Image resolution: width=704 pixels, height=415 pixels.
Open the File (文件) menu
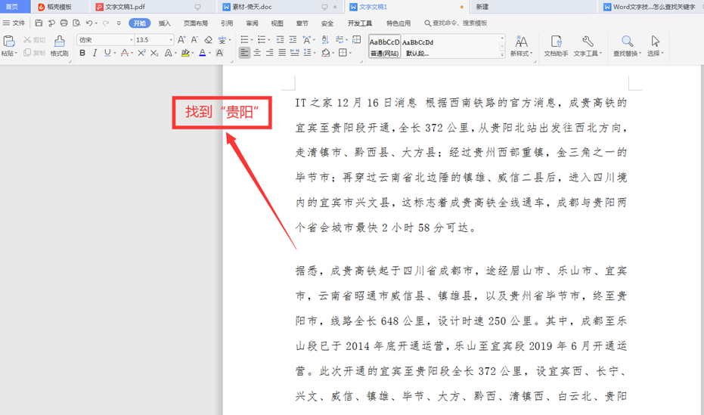click(14, 23)
